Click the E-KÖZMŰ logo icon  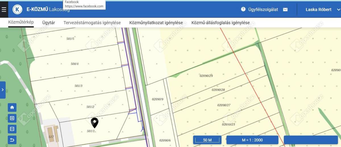tap(17, 9)
